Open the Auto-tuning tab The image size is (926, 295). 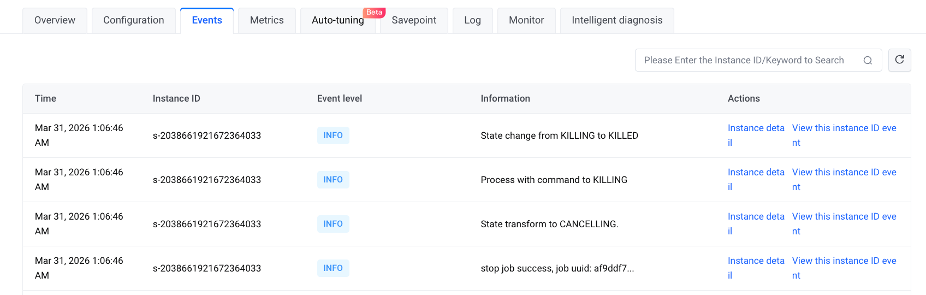point(338,21)
